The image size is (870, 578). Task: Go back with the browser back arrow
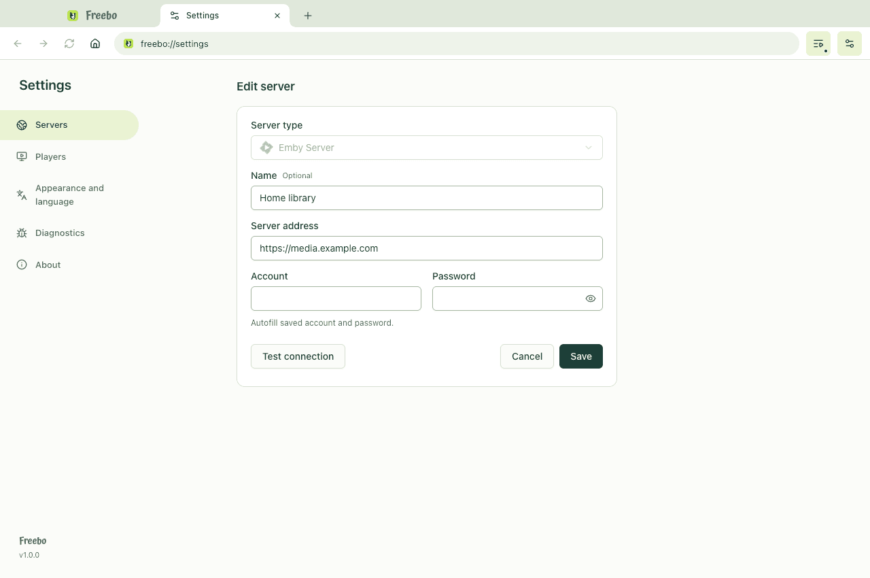tap(18, 44)
